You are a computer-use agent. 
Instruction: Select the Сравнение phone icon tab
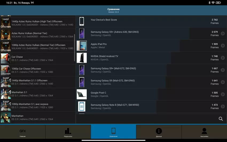point(113,132)
